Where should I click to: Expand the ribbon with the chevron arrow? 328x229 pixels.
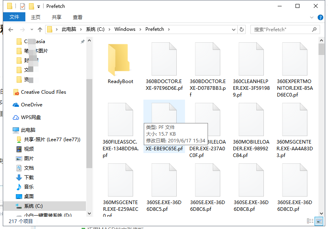tap(311, 17)
